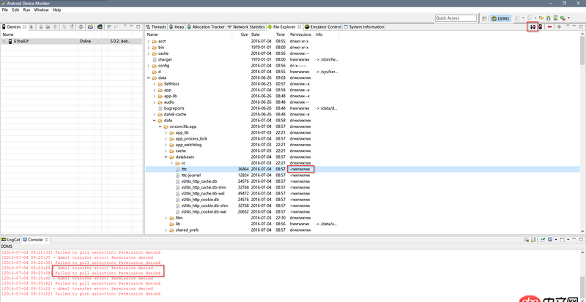Open the Window menu
This screenshot has height=302, width=586.
[41, 10]
